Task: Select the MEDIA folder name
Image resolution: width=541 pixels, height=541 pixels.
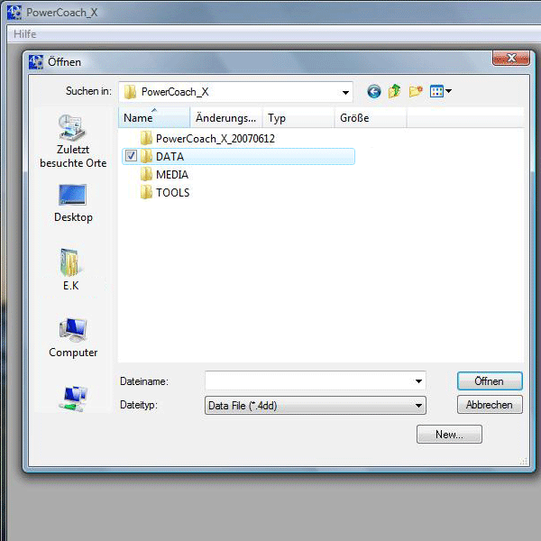Action: point(172,175)
